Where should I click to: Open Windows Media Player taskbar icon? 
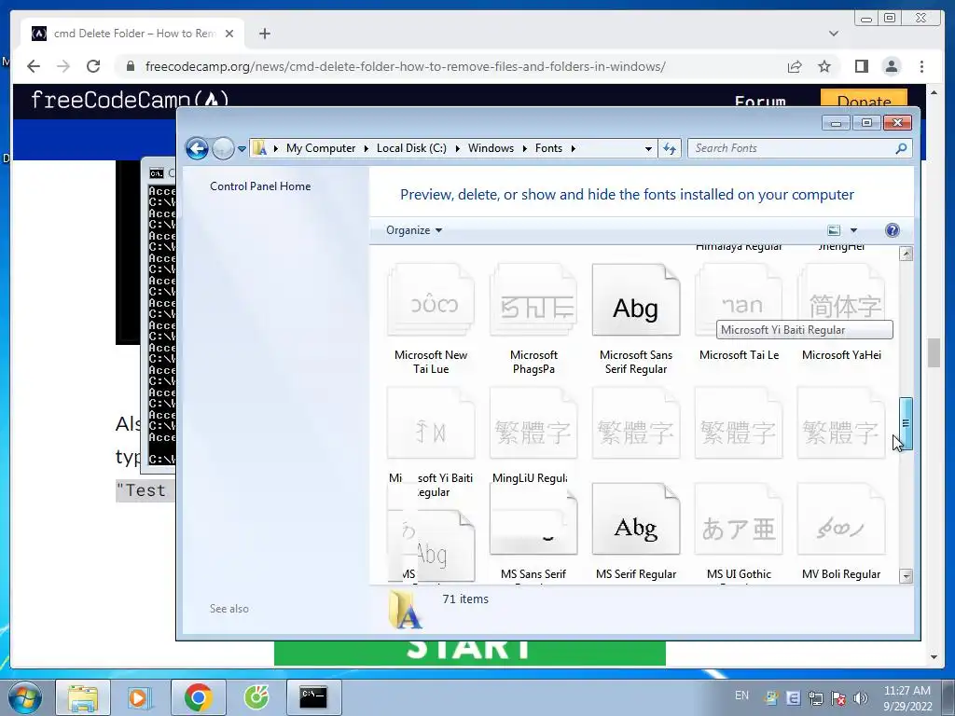coord(140,697)
